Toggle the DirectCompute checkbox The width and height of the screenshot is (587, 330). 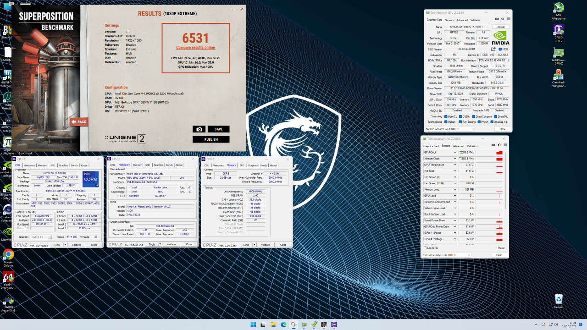tap(474, 116)
